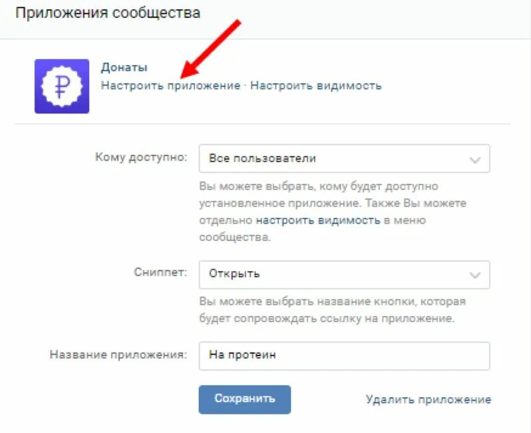531x433 pixels.
Task: Focus the Название приложения field with На протеин
Action: tap(344, 356)
